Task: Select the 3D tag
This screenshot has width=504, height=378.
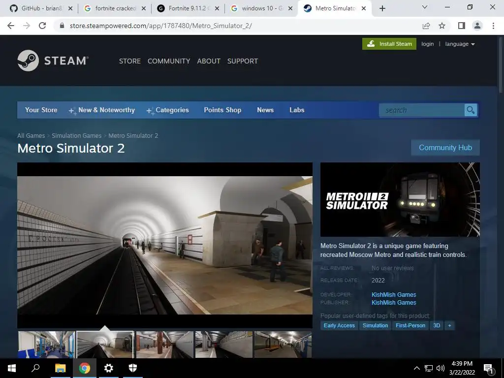Action: tap(437, 326)
